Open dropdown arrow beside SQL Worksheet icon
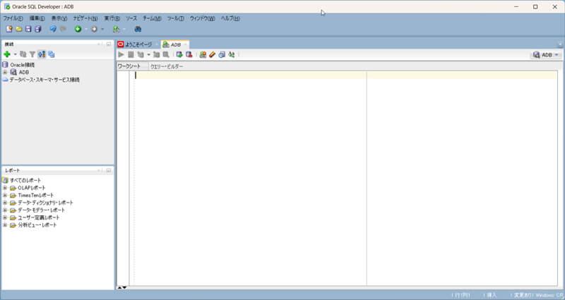565x300 pixels. coord(124,29)
